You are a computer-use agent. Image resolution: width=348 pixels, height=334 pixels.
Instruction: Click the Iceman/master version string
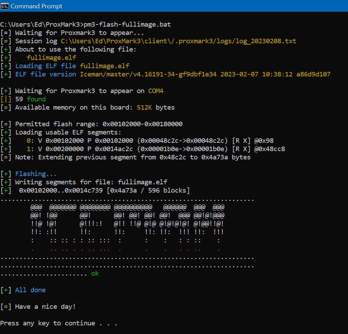click(205, 74)
